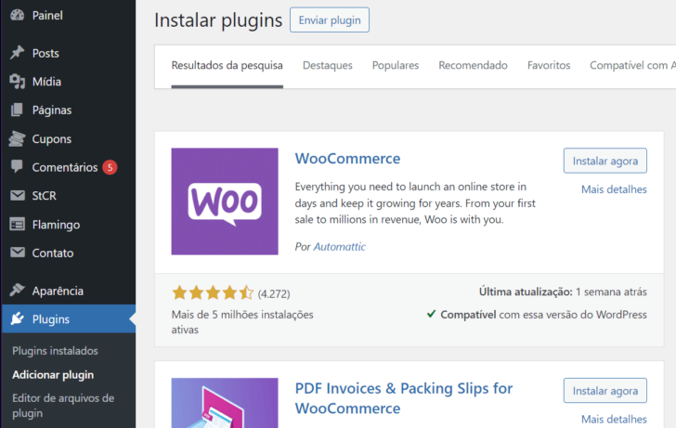This screenshot has width=676, height=428.
Task: Click the Contato envelope icon
Action: (x=18, y=253)
